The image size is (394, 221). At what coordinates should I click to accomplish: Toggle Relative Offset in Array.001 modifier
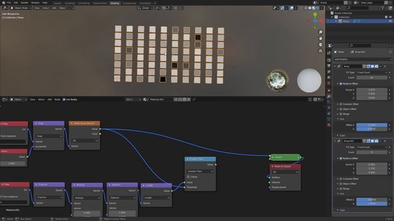341,158
